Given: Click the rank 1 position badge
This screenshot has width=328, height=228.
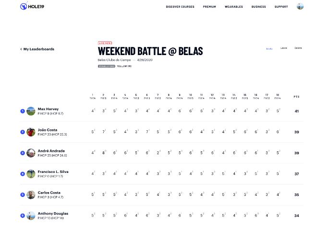Looking at the screenshot, I should [23, 111].
